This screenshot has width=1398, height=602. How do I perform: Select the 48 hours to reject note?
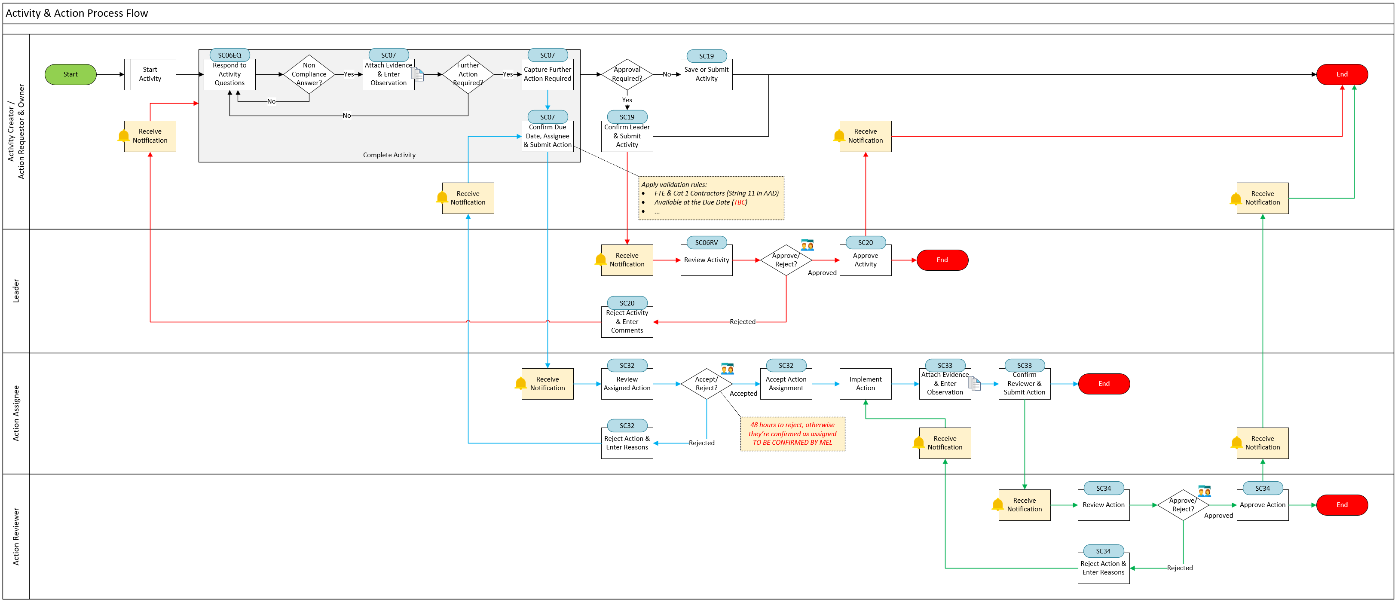coord(792,434)
